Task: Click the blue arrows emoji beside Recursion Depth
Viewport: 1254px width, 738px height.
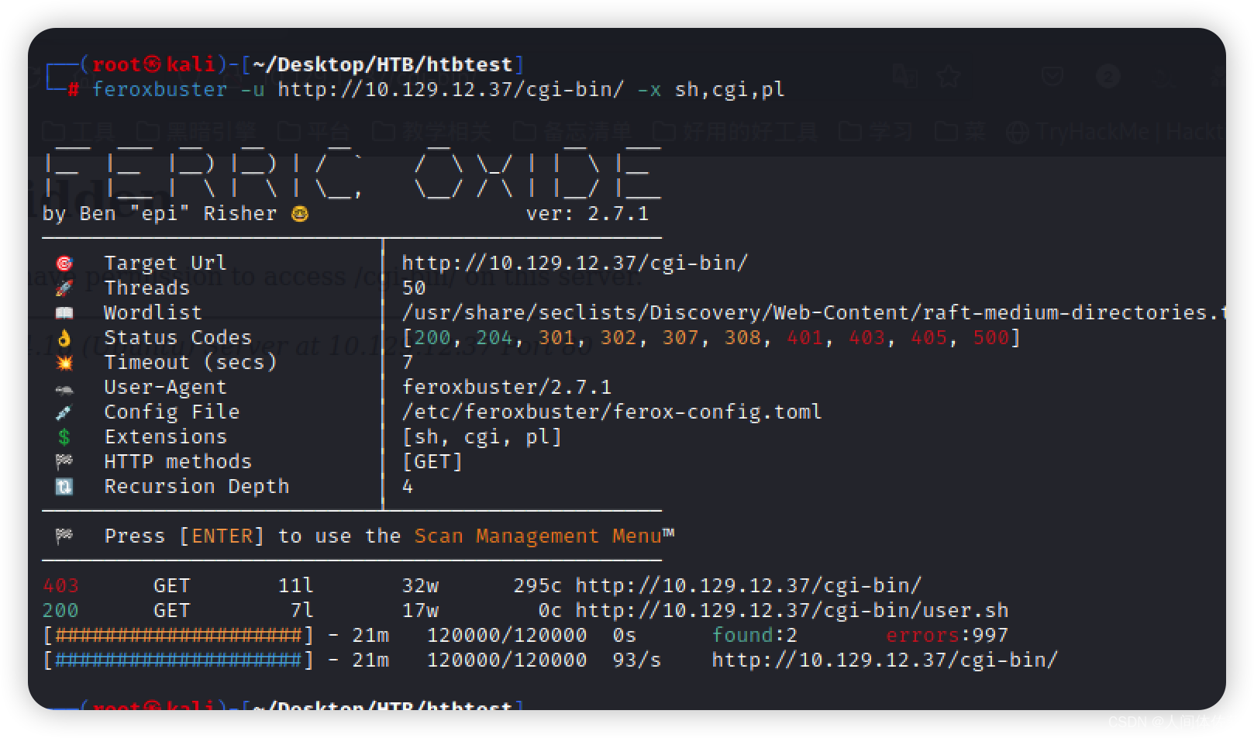Action: point(64,487)
